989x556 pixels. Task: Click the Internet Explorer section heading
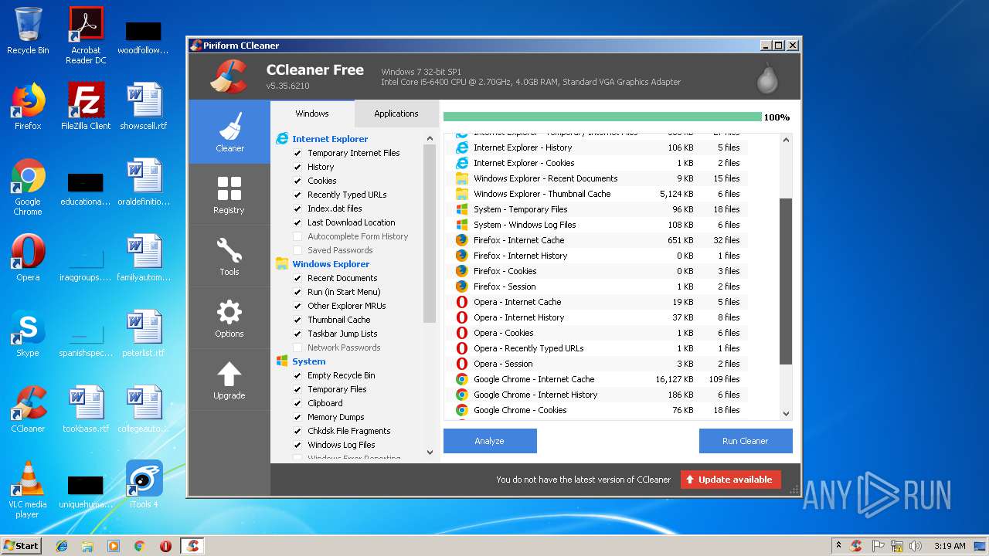pos(330,139)
